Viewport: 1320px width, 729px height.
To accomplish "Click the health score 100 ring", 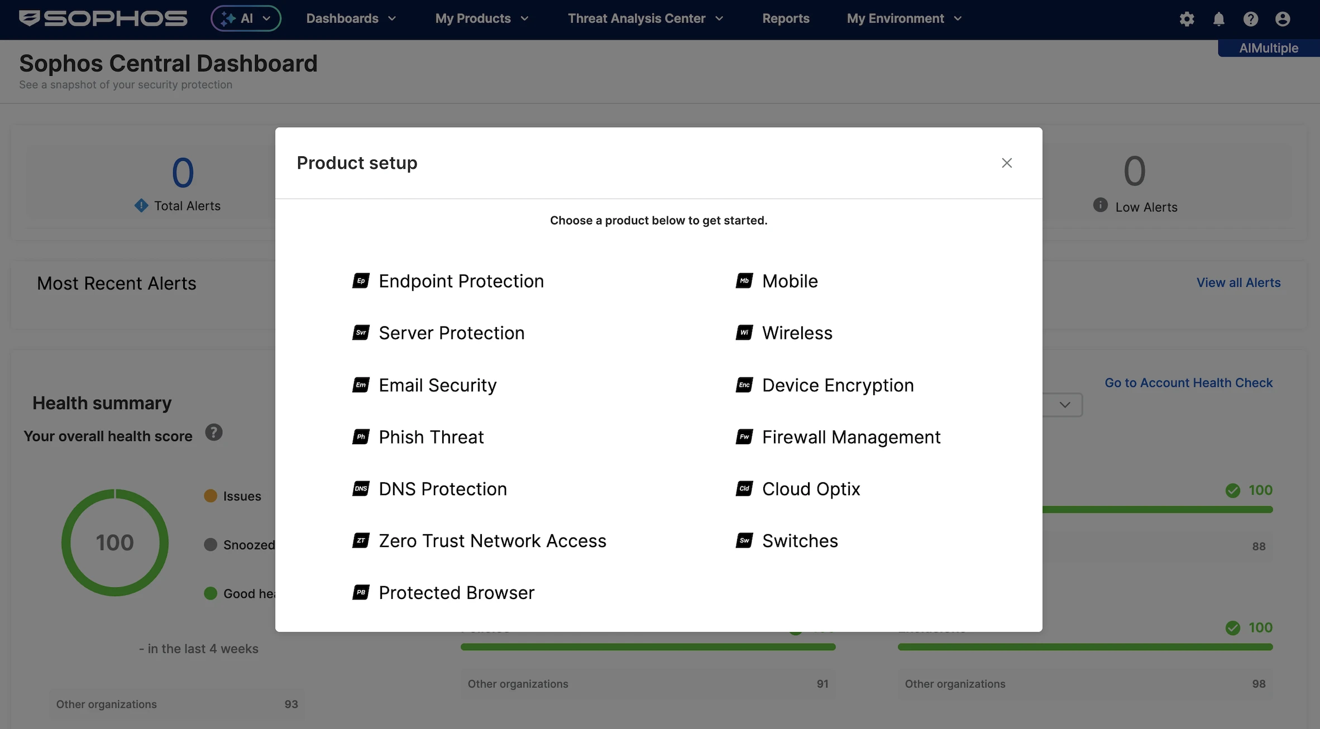I will pos(115,542).
